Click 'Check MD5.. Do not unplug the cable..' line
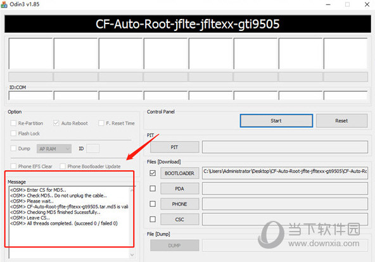This screenshot has height=262, width=375. (x=58, y=196)
